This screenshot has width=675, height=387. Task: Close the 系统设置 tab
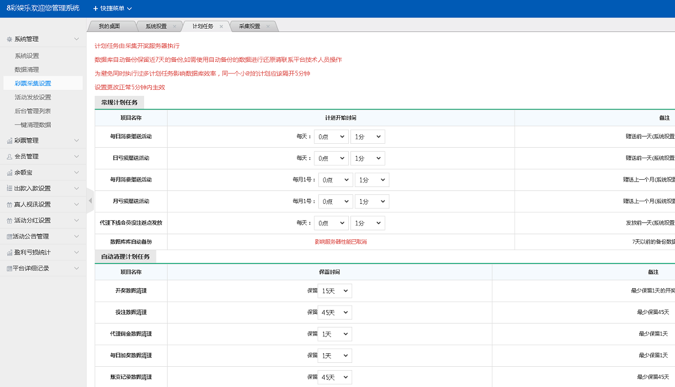point(174,26)
